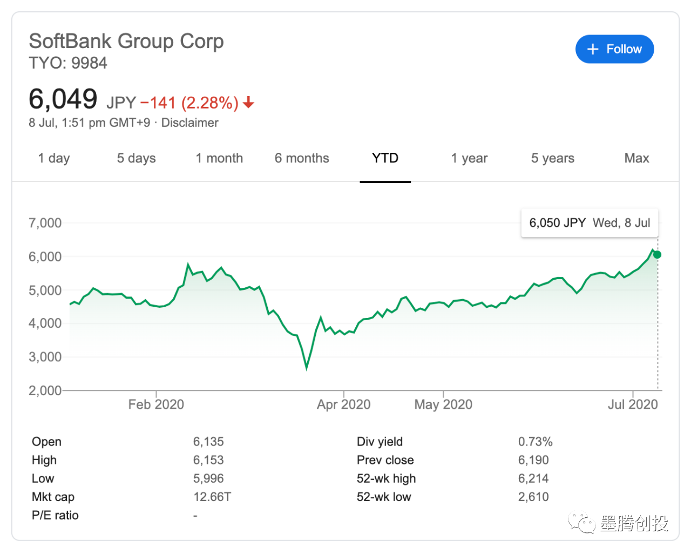Click the WeChat logo watermark icon
This screenshot has width=691, height=554.
(x=580, y=522)
